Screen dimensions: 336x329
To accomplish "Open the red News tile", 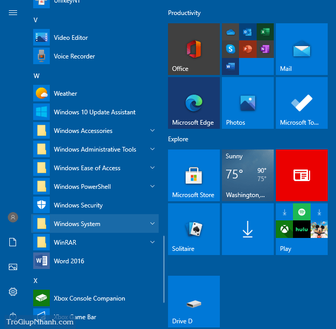I will [301, 175].
